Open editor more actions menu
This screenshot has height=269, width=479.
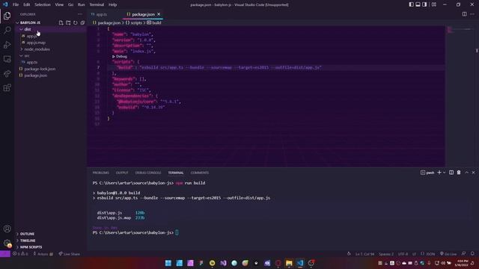472,14
